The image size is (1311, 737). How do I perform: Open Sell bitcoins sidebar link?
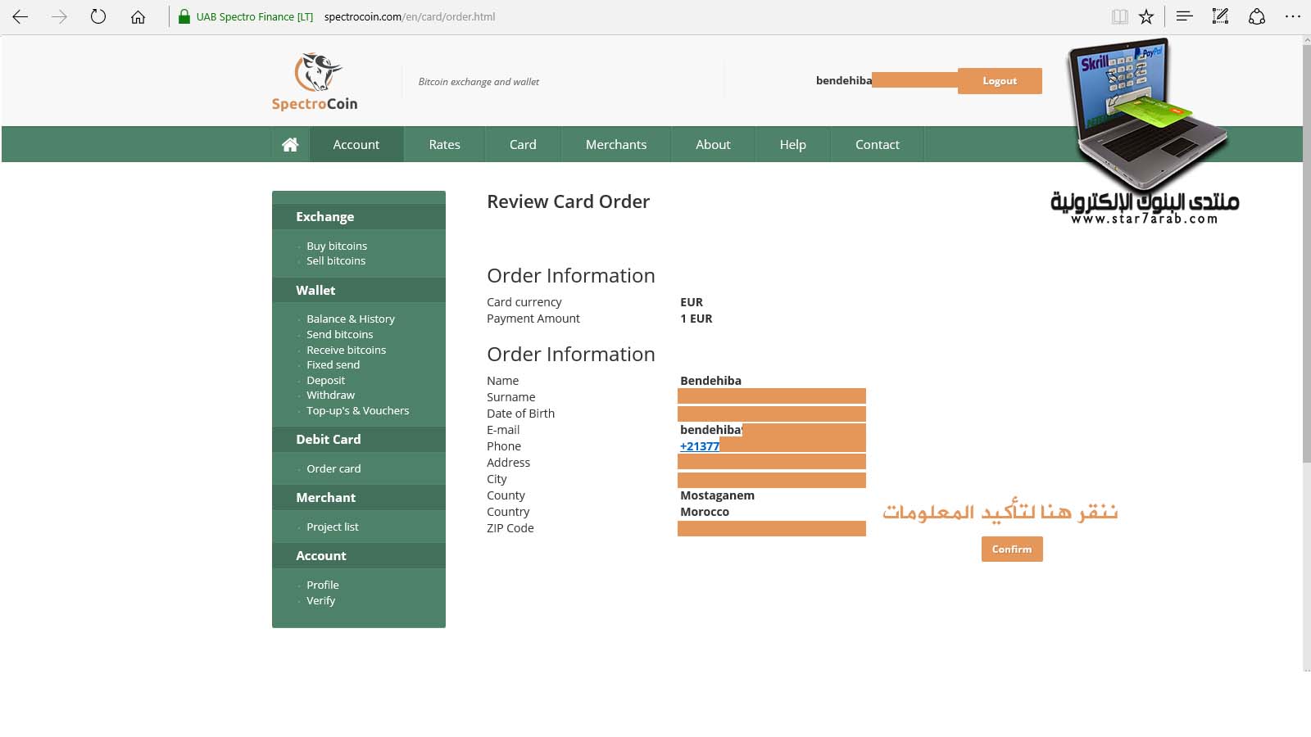point(336,260)
